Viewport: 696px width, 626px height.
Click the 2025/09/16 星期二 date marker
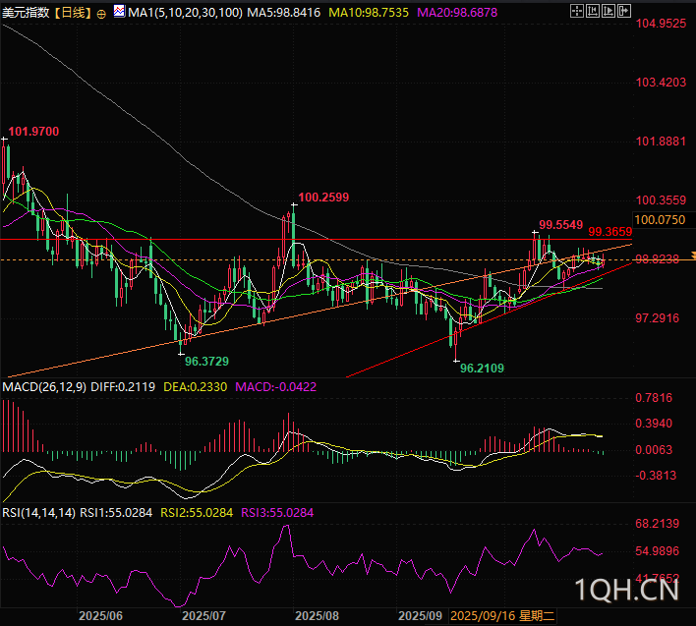[x=501, y=615]
